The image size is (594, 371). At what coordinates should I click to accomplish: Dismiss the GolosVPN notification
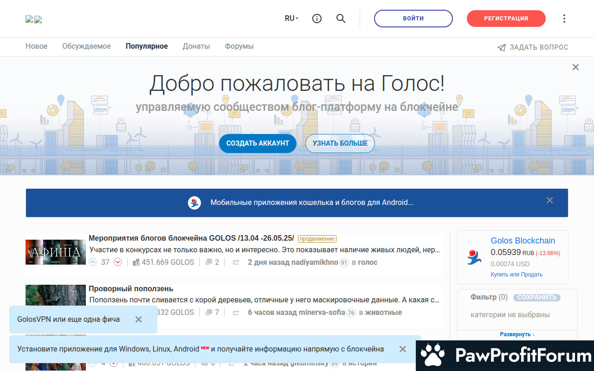138,320
